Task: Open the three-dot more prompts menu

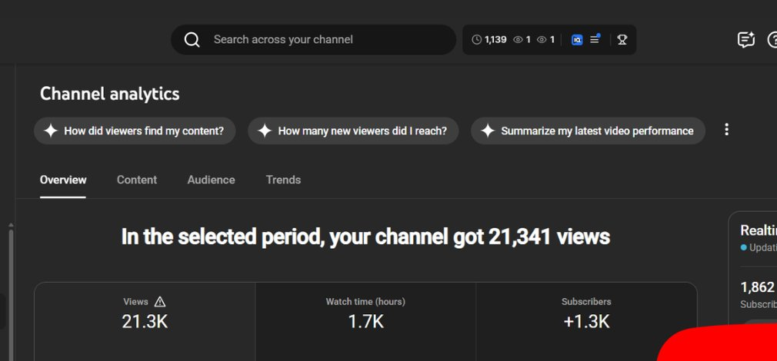Action: click(726, 130)
